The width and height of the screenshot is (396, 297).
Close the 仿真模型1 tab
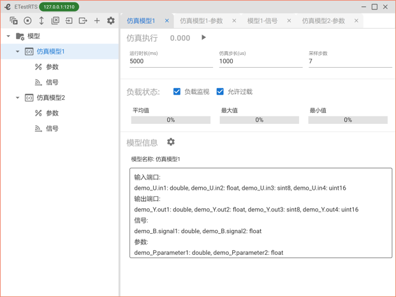point(167,20)
